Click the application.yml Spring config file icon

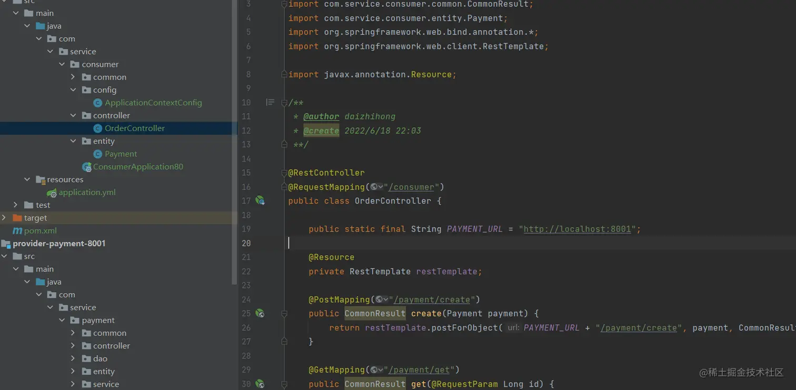(52, 193)
